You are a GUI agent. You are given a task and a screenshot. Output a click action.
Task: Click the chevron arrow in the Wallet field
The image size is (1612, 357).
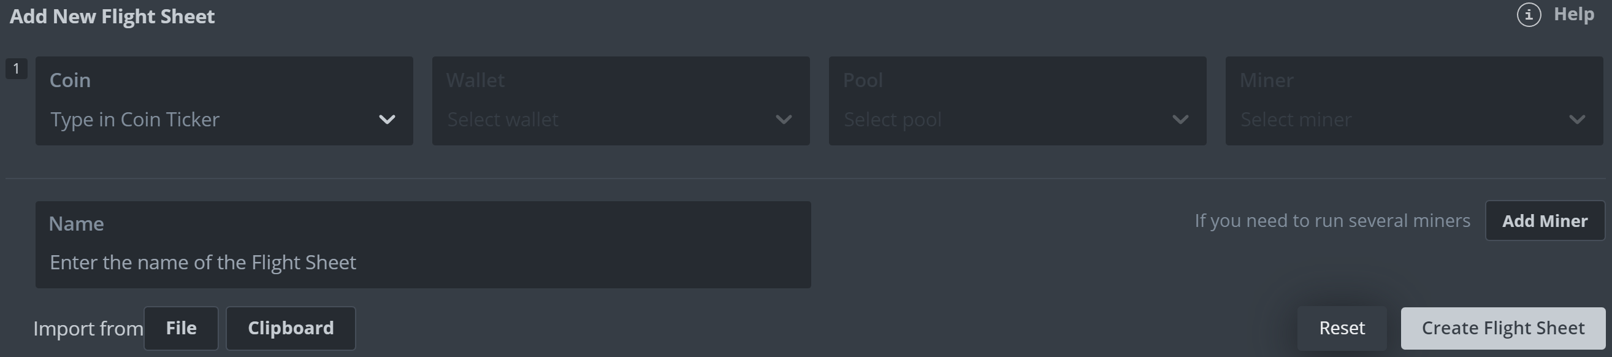784,120
